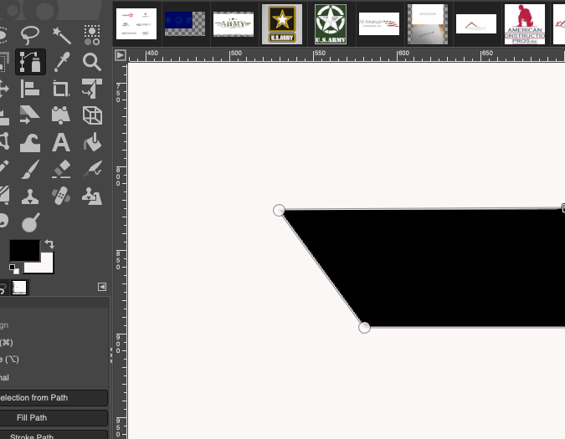The image size is (565, 439).
Task: Select the Unified Transform tool
Action: click(92, 89)
